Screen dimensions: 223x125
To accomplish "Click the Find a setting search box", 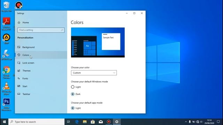I will coord(41,30).
